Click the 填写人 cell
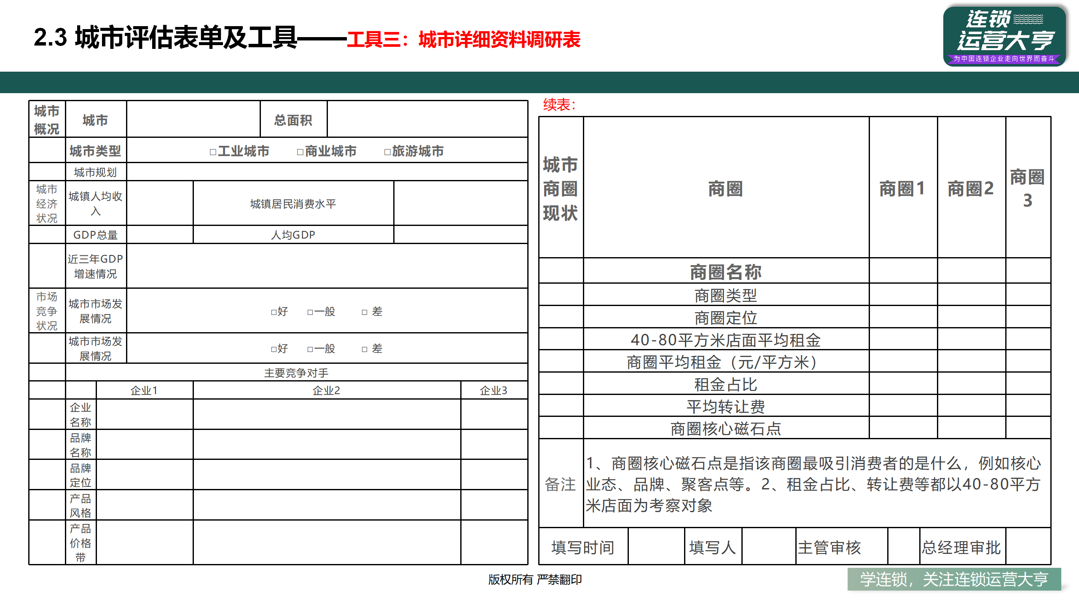Viewport: 1079px width, 607px height. click(x=713, y=547)
